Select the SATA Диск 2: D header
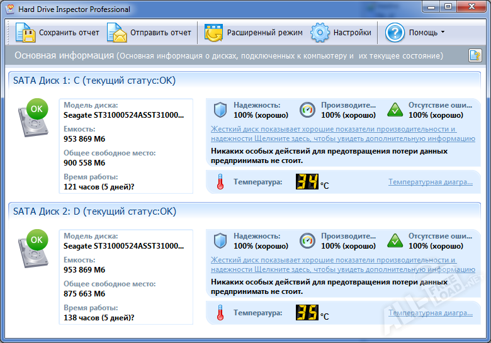 pyautogui.click(x=94, y=211)
